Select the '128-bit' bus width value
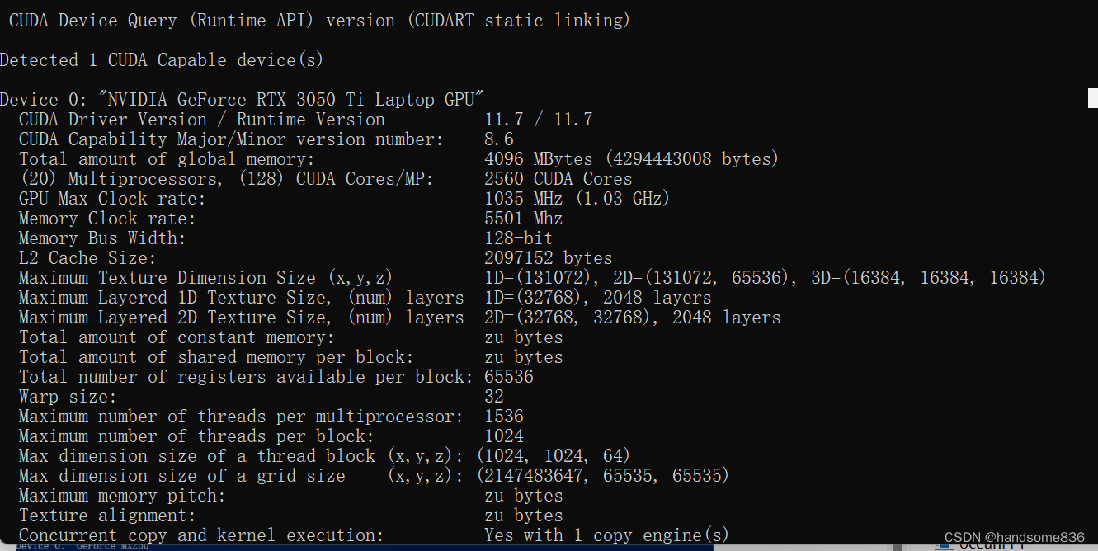The width and height of the screenshot is (1098, 551). tap(519, 238)
